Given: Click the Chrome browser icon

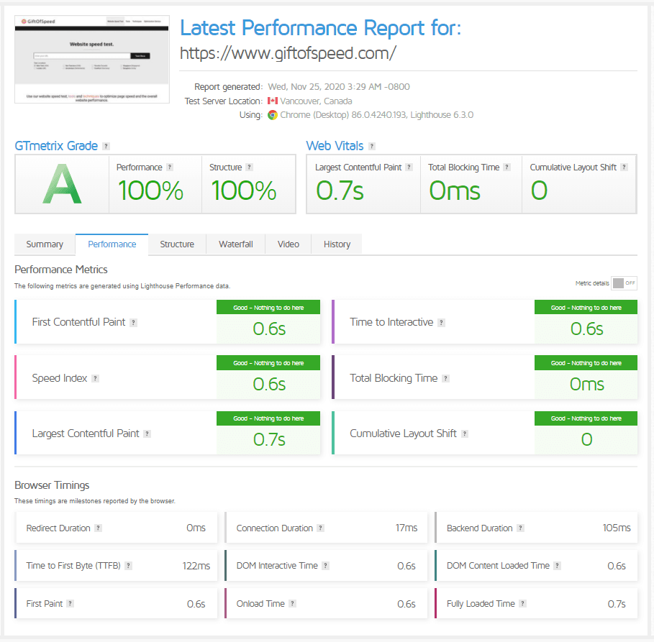Looking at the screenshot, I should [x=272, y=114].
